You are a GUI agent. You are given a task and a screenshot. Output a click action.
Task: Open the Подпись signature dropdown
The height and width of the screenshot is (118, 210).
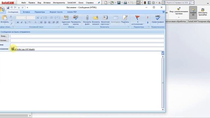tap(125, 20)
